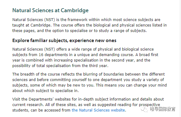Click the first '(NST)' abbreviation in intro paragraph
This screenshot has height=117, width=181.
point(50,20)
